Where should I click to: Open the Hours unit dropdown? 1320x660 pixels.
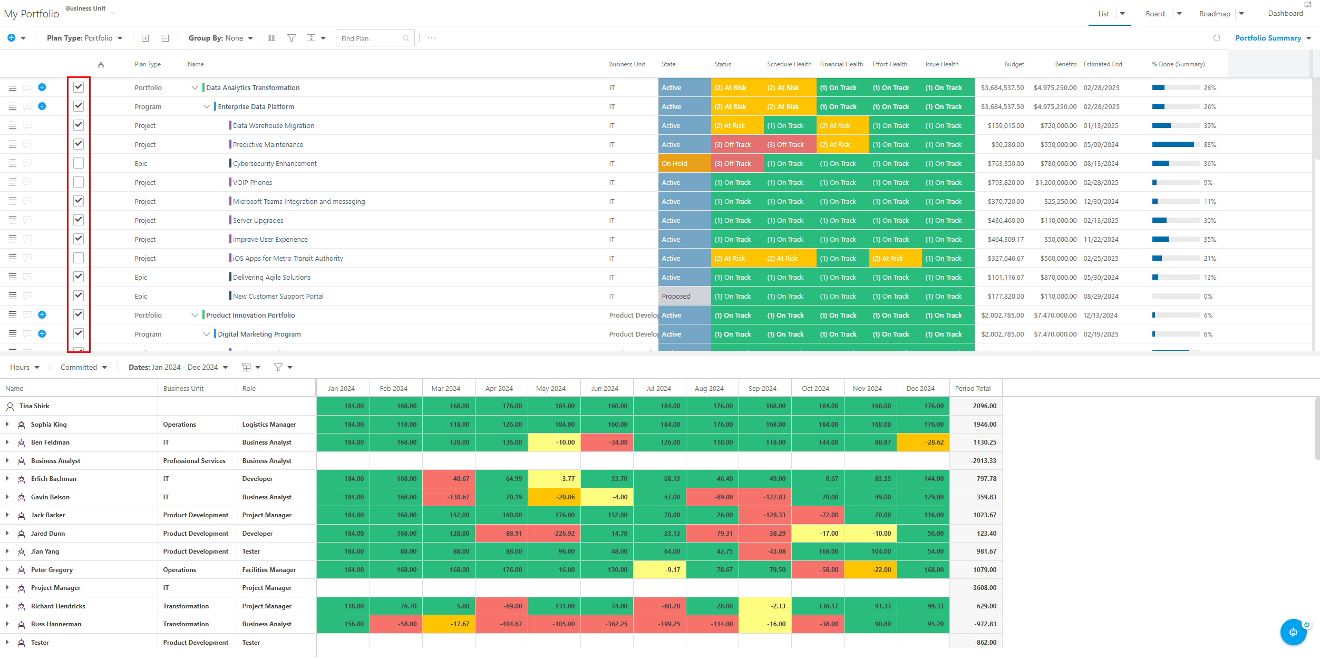click(x=25, y=367)
